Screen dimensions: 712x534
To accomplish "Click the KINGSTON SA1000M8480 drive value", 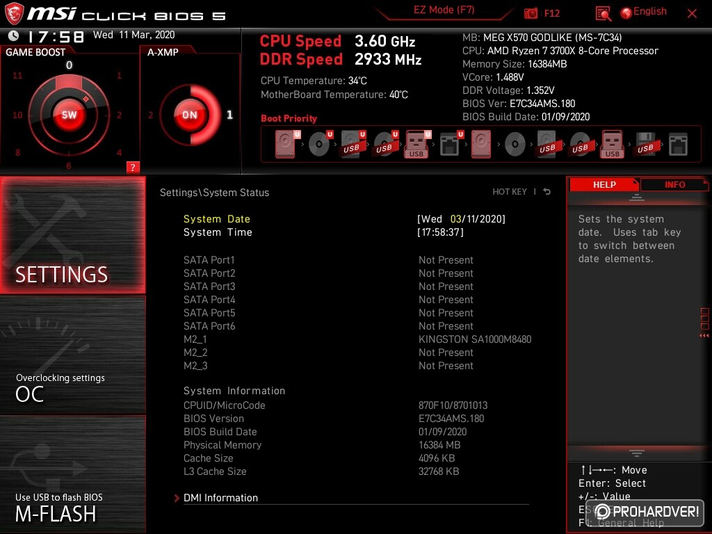I will [474, 339].
